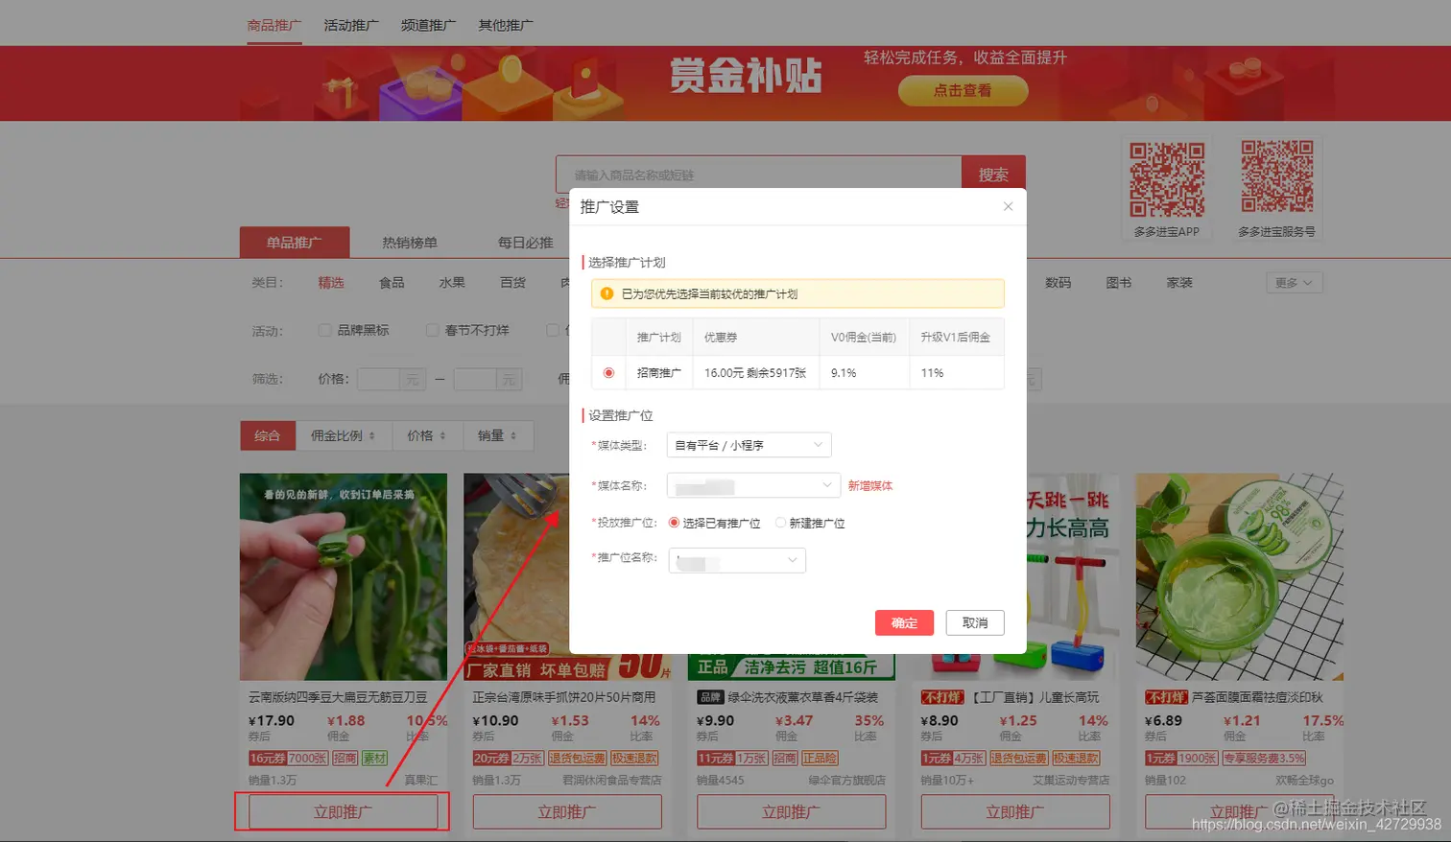Click the 9.1% commission value
Screen dimensions: 1451x842
point(844,373)
